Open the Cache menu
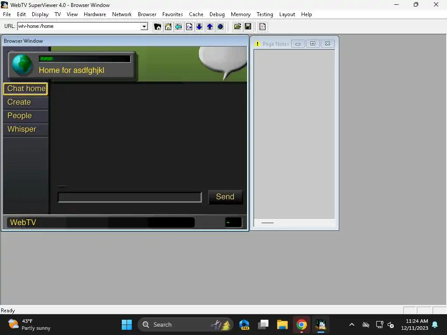 196,14
